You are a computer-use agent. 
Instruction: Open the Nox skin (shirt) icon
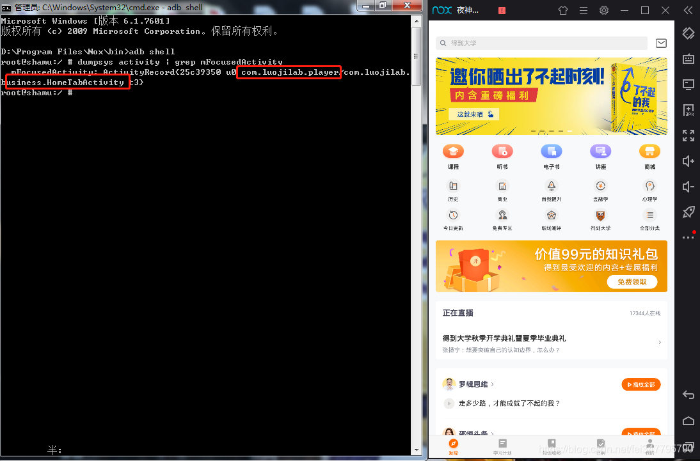[x=563, y=10]
